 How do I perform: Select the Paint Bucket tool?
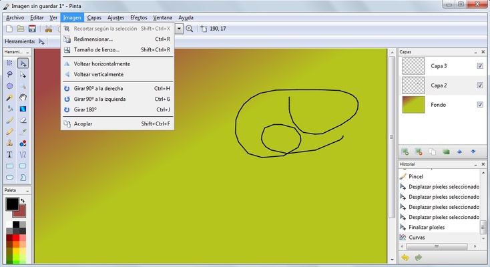pos(10,109)
